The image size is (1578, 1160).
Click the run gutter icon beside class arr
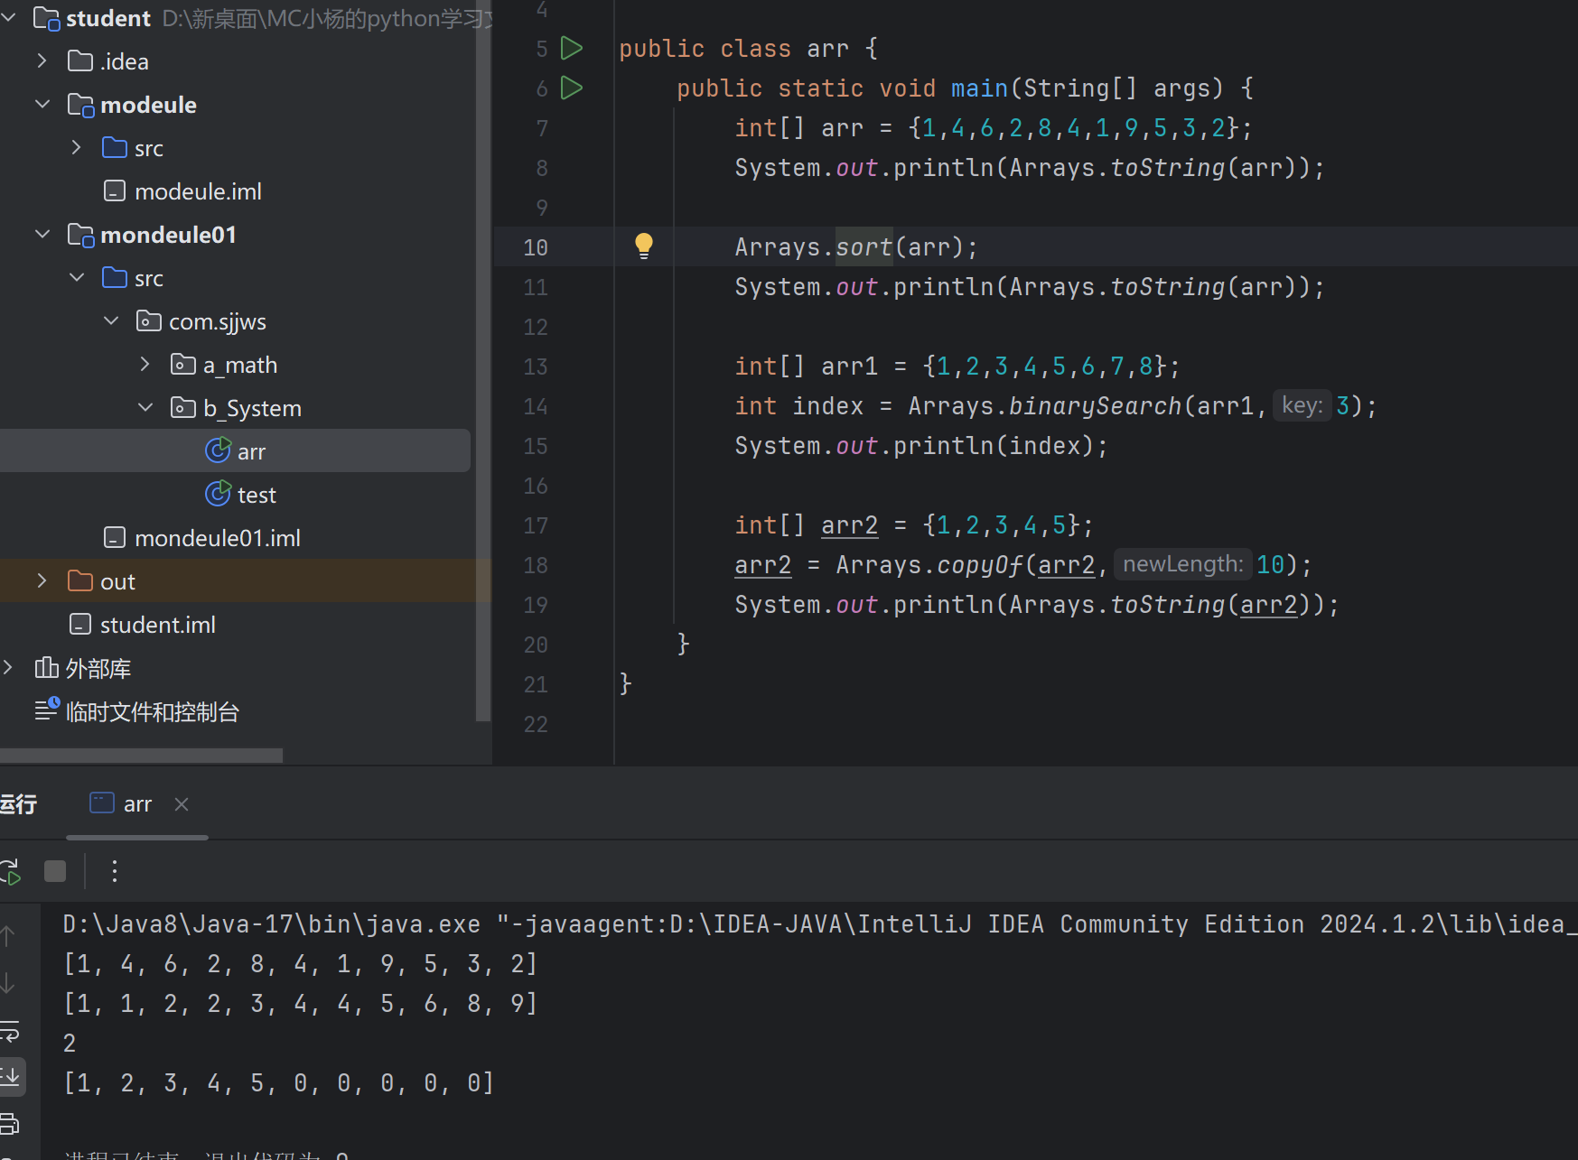[572, 48]
